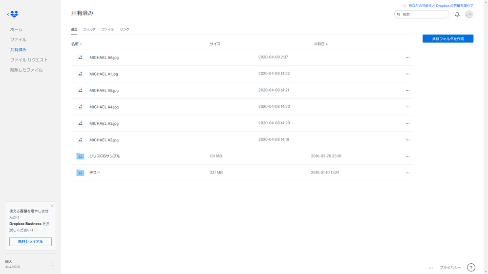Open the プライバシー link
Viewport: 488px width, 274px height.
click(x=450, y=268)
